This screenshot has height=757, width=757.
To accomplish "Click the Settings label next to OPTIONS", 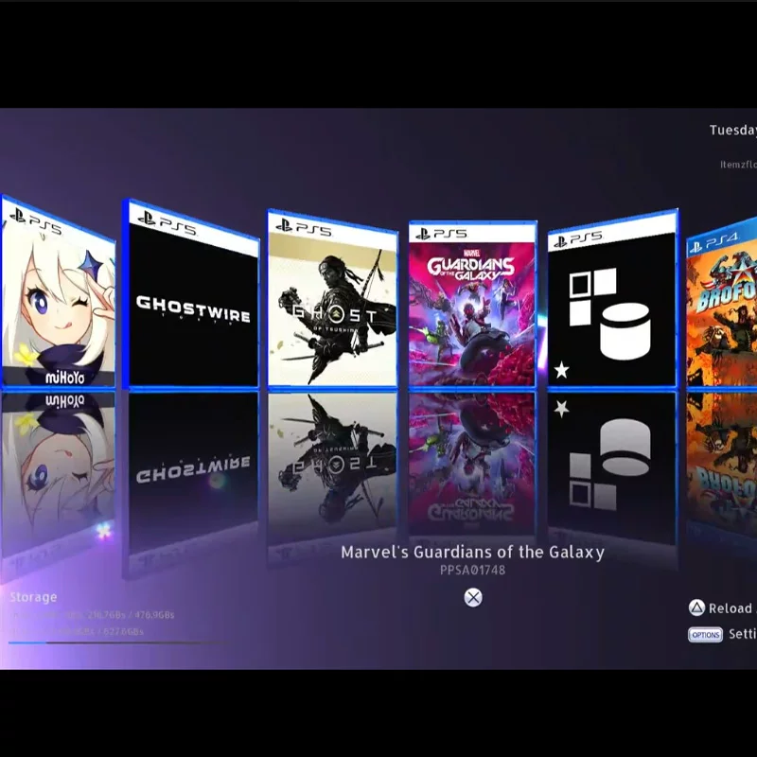I will [x=743, y=634].
